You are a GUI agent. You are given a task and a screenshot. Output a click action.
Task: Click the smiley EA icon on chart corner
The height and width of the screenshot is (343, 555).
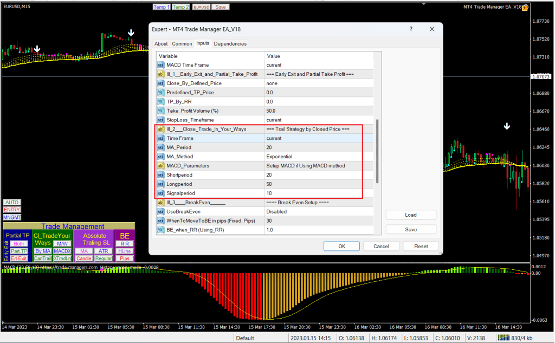[x=526, y=7]
